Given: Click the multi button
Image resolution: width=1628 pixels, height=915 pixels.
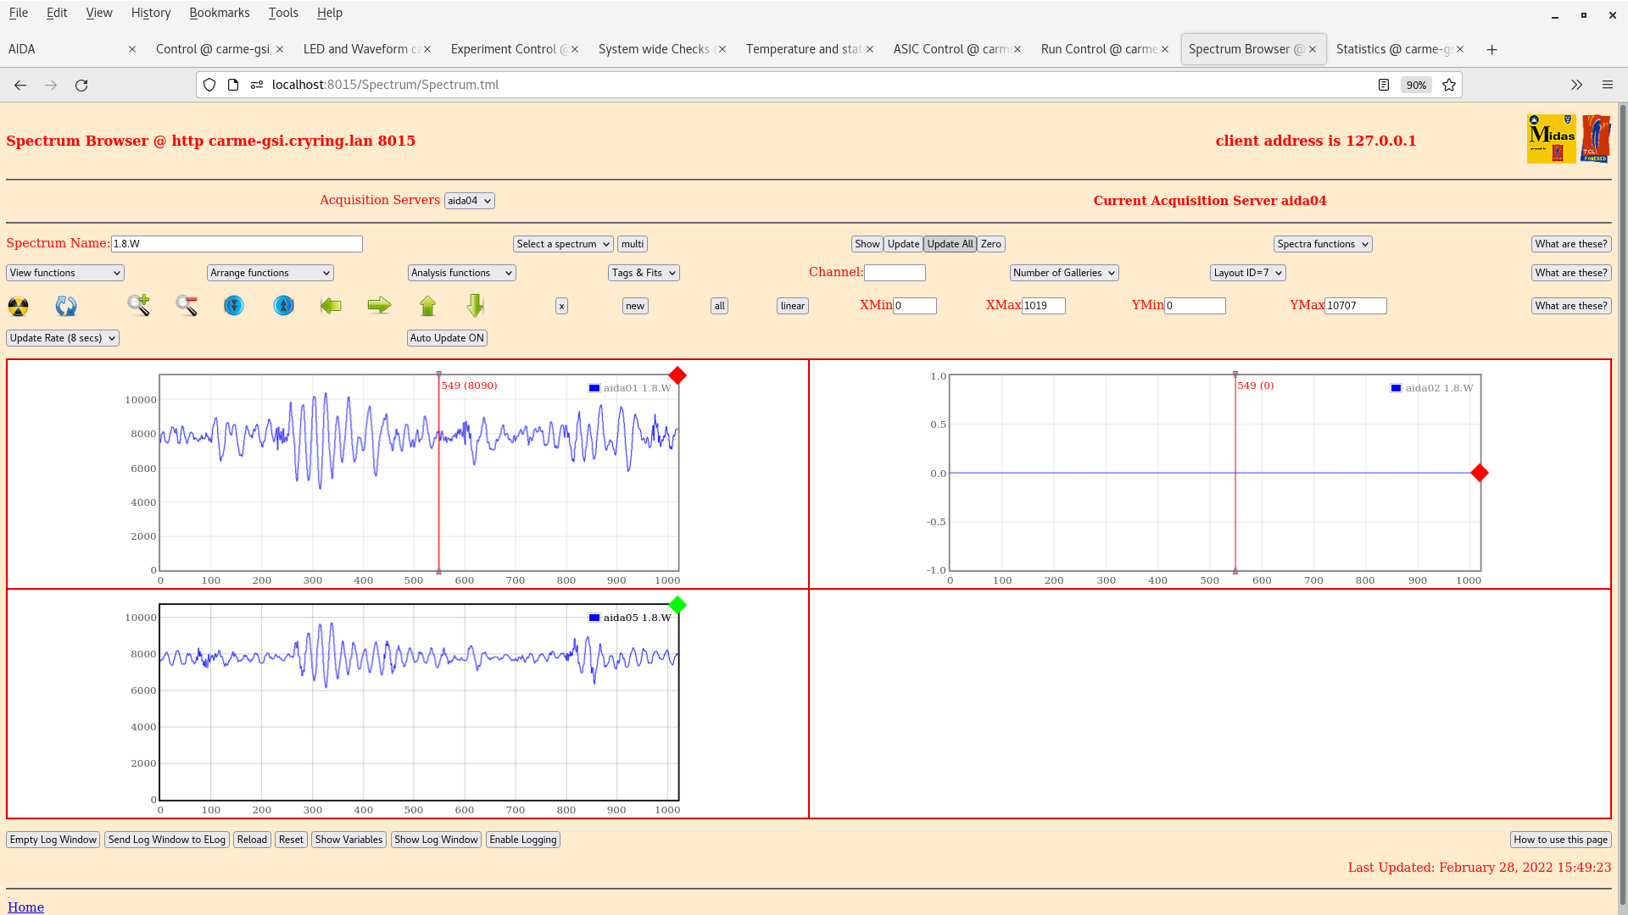Looking at the screenshot, I should click(x=633, y=244).
